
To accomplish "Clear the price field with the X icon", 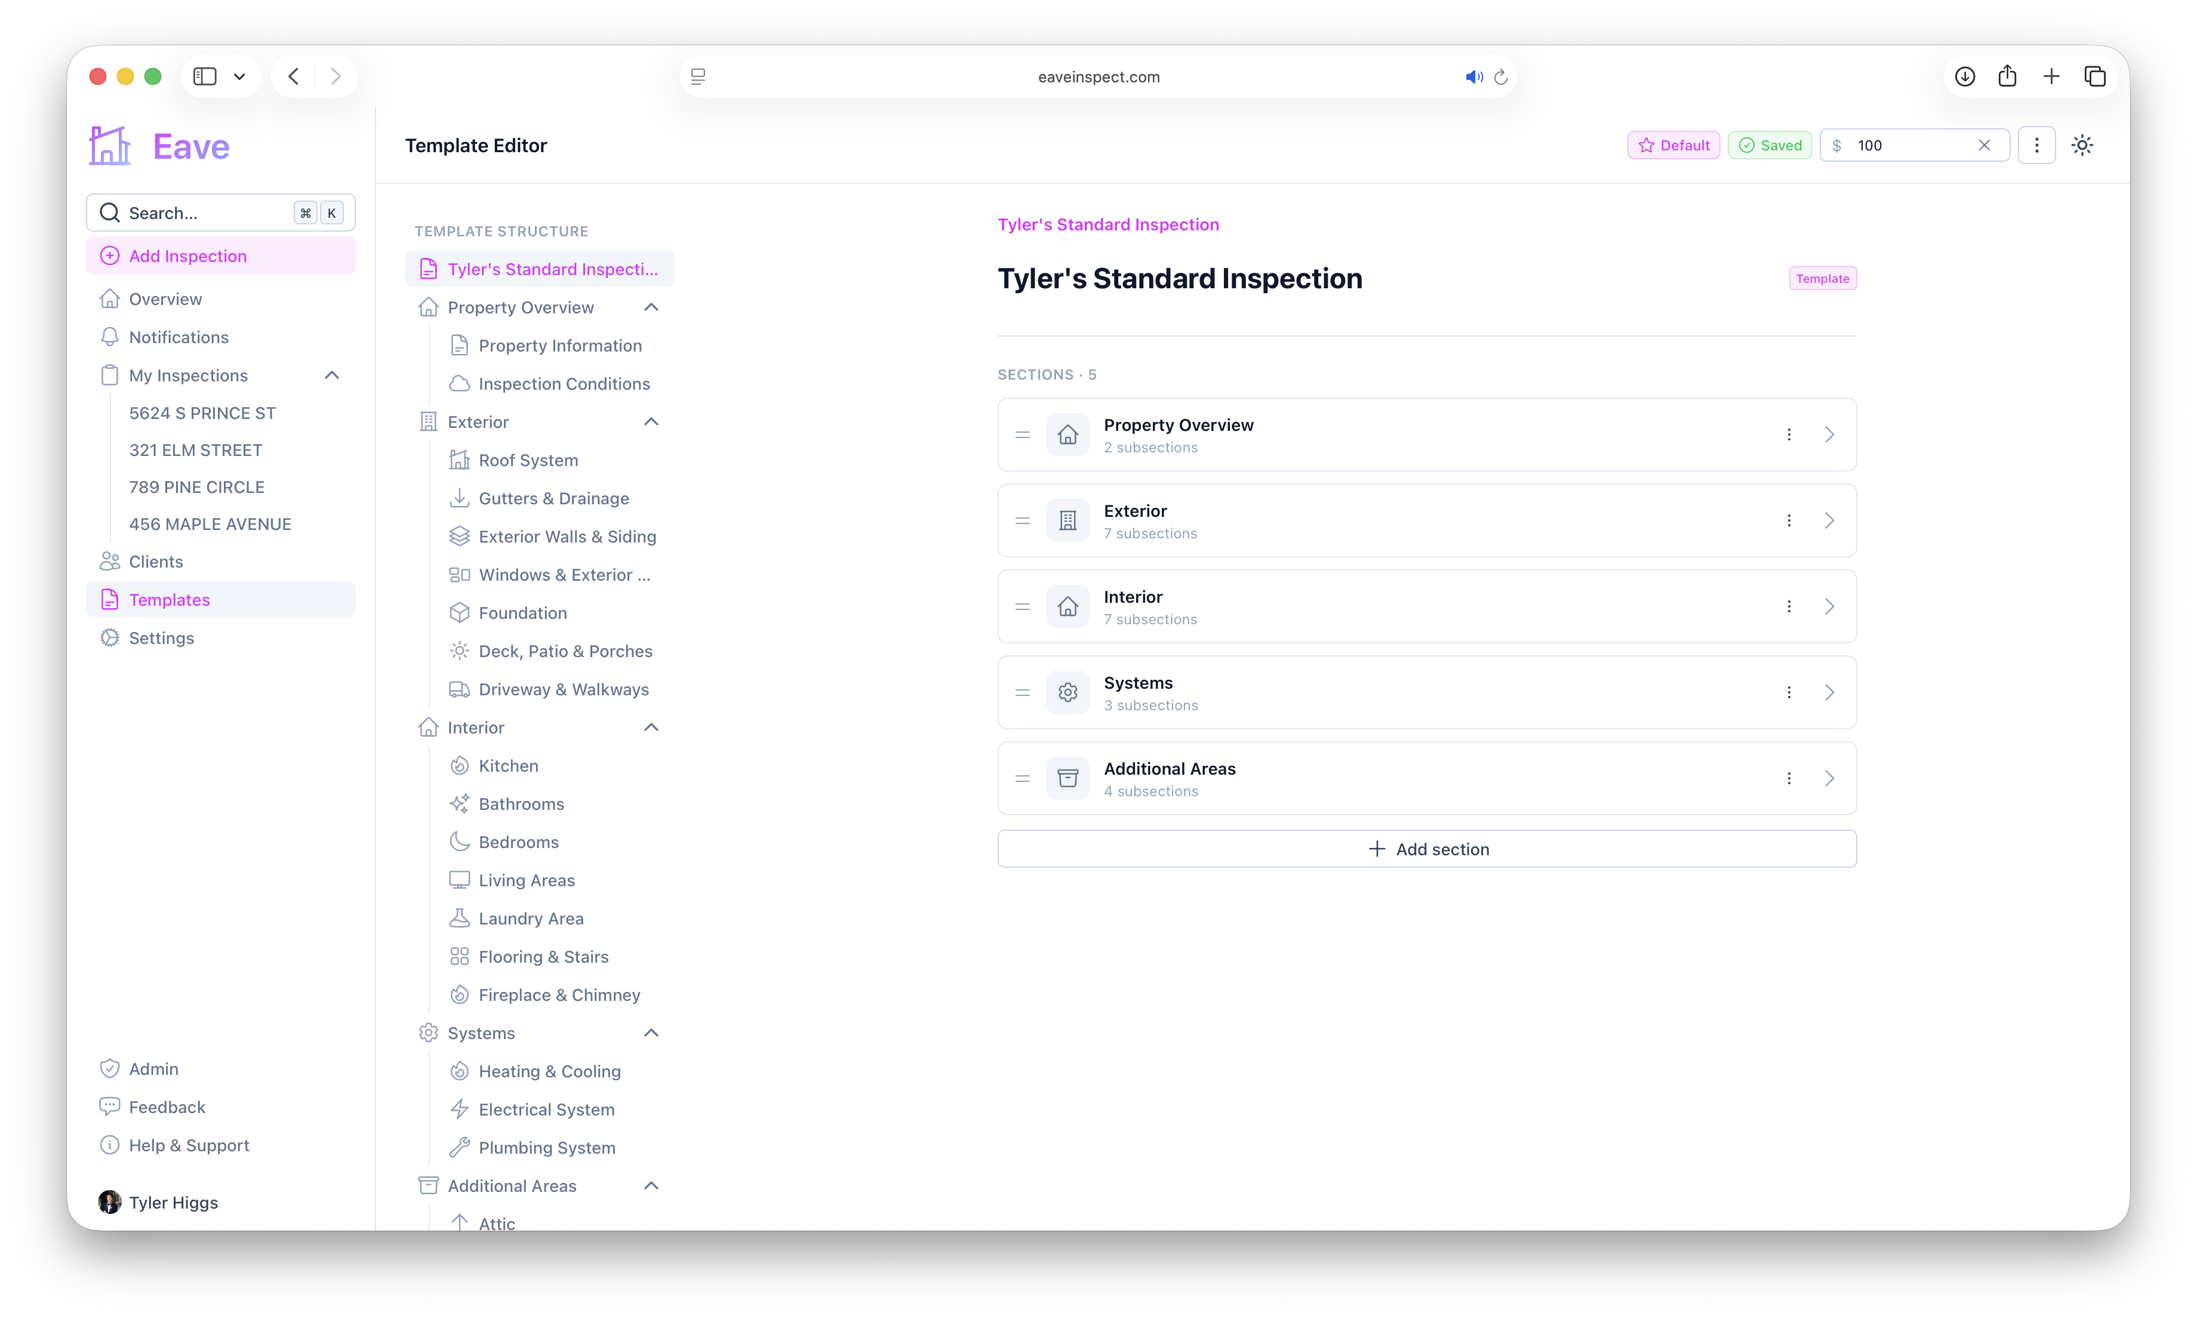I will [1984, 145].
